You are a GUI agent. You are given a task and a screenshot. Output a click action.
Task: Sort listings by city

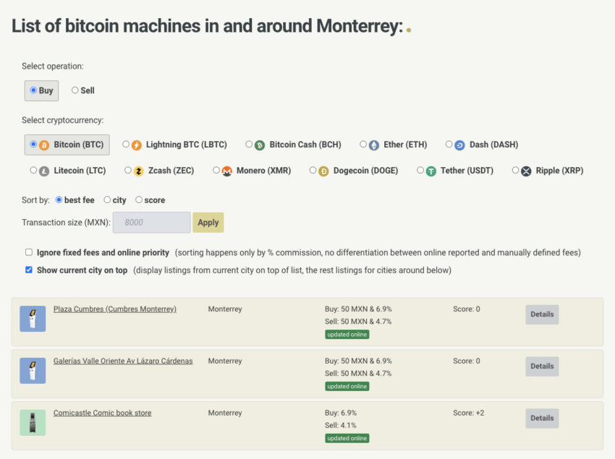pos(107,200)
